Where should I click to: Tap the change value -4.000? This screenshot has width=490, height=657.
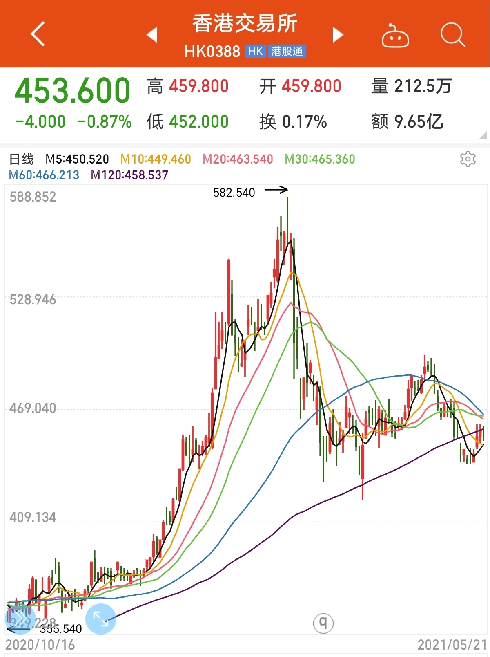[40, 121]
